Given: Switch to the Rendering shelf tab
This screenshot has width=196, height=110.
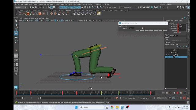Looking at the screenshot, I should pyautogui.click(x=77, y=10).
